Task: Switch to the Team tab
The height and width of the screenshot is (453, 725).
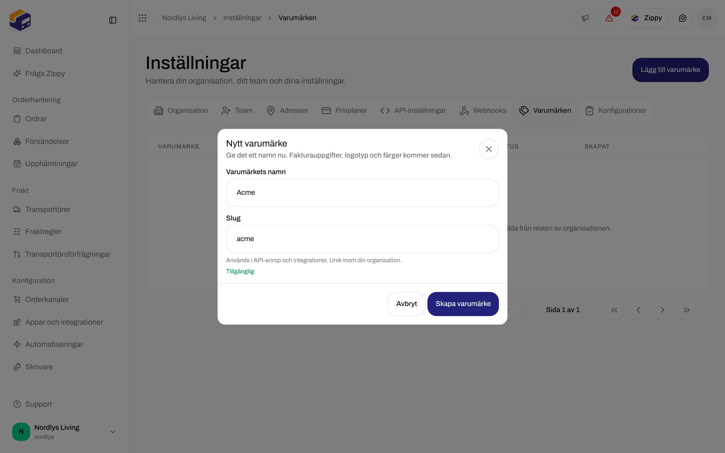Action: point(237,110)
